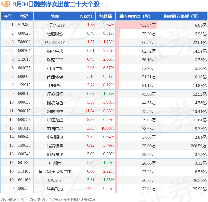
Task: Click the 半导体ETF name cell
Action: pyautogui.click(x=55, y=25)
